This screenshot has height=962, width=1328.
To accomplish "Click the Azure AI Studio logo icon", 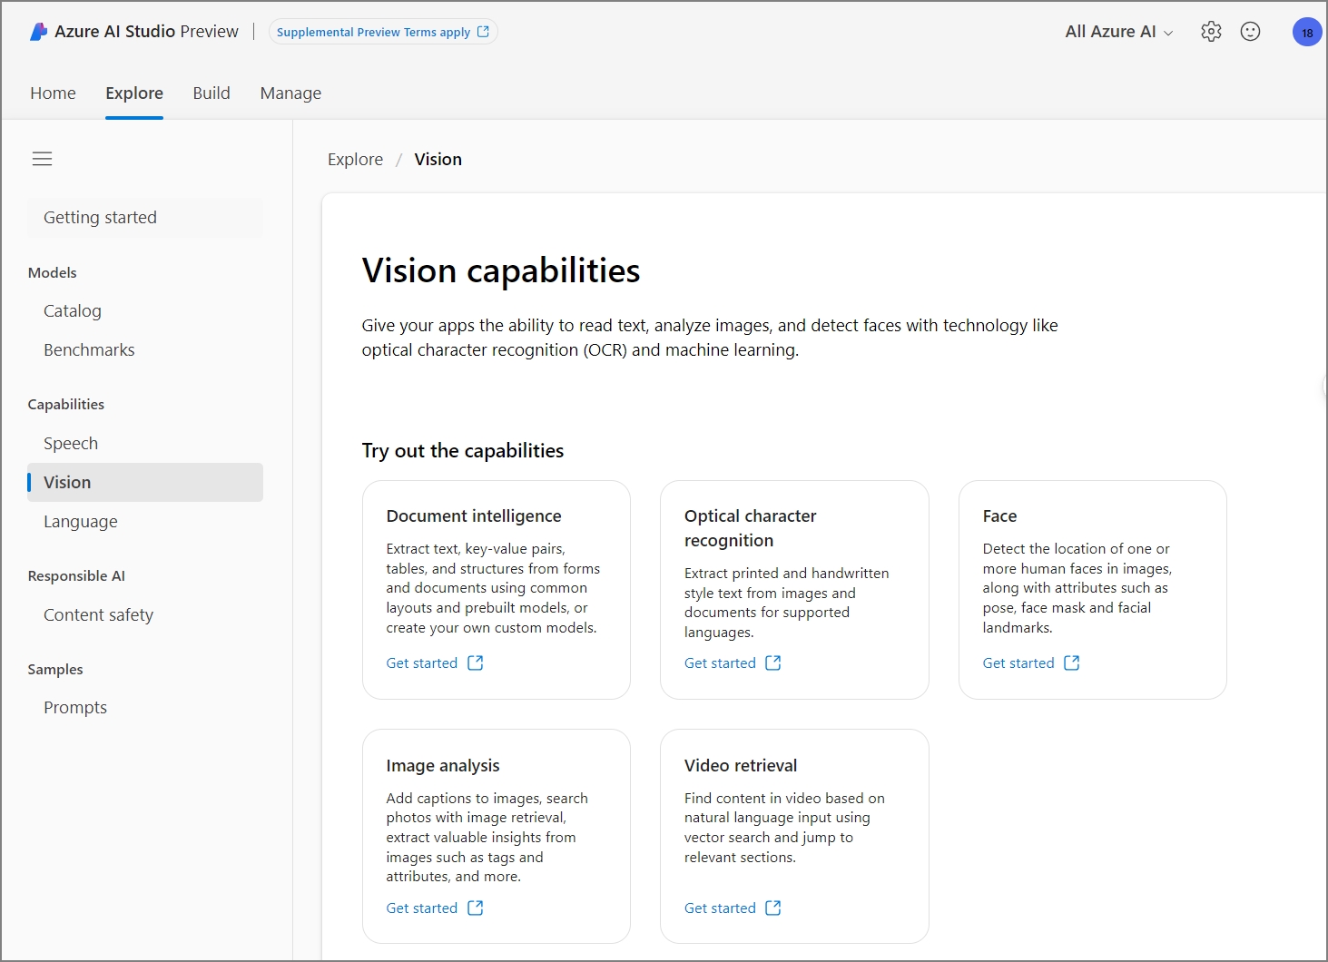I will tap(38, 32).
